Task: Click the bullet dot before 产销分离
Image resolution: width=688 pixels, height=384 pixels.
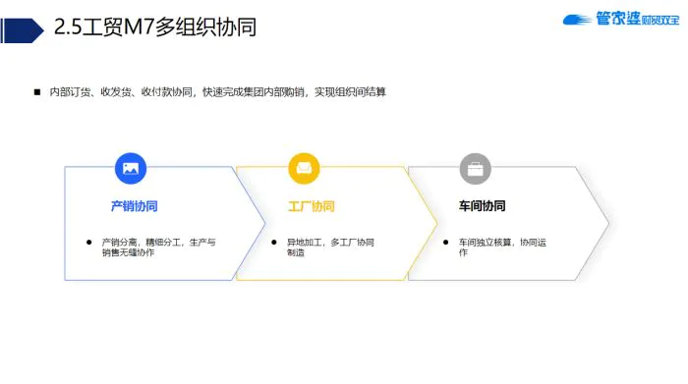Action: coord(89,242)
